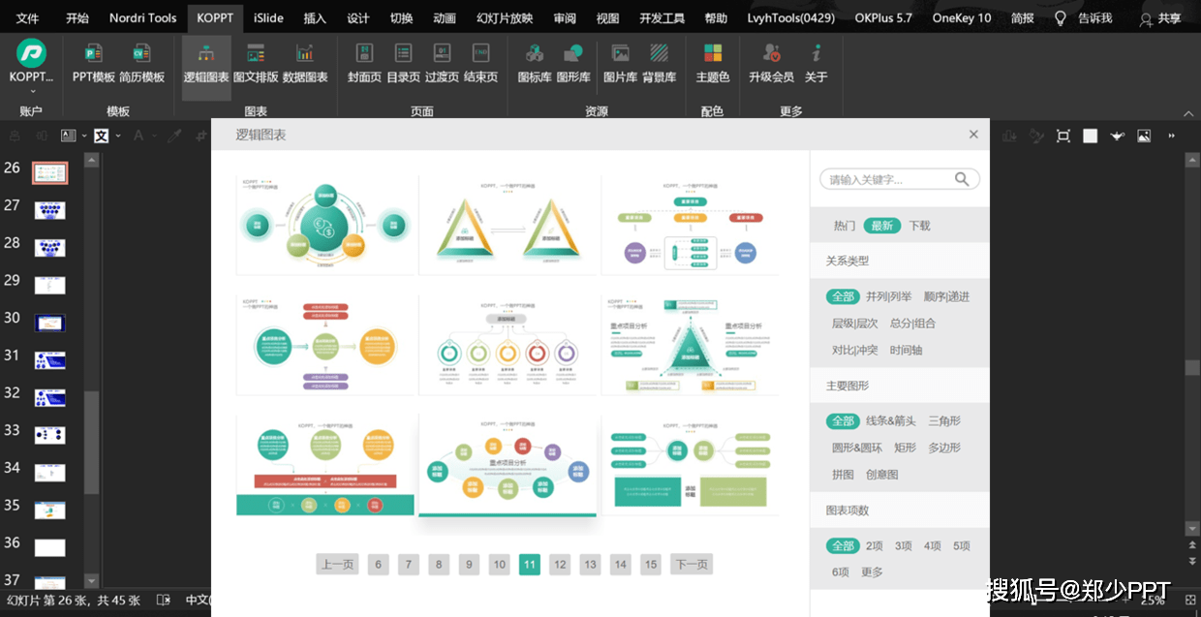Switch to the 插入 tab
The image size is (1201, 617).
click(x=315, y=18)
